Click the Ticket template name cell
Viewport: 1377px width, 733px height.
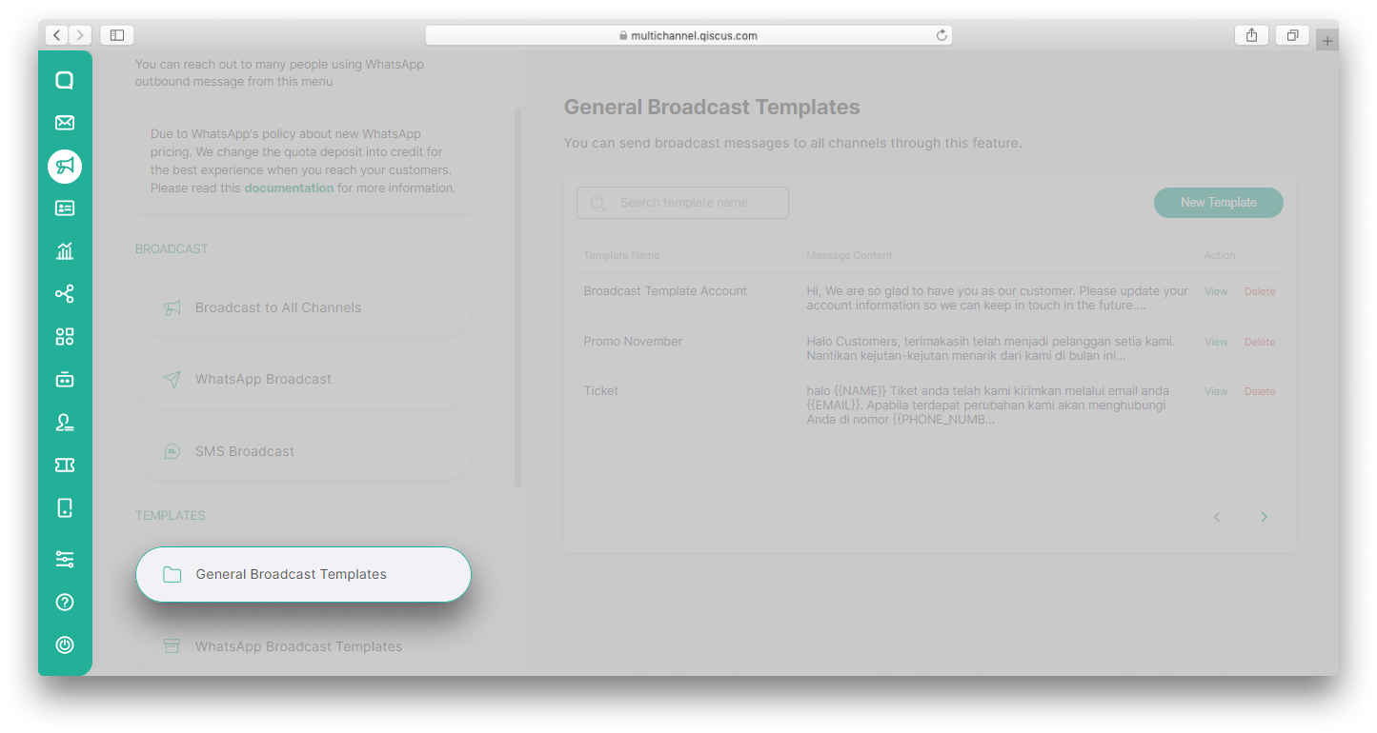click(x=601, y=391)
